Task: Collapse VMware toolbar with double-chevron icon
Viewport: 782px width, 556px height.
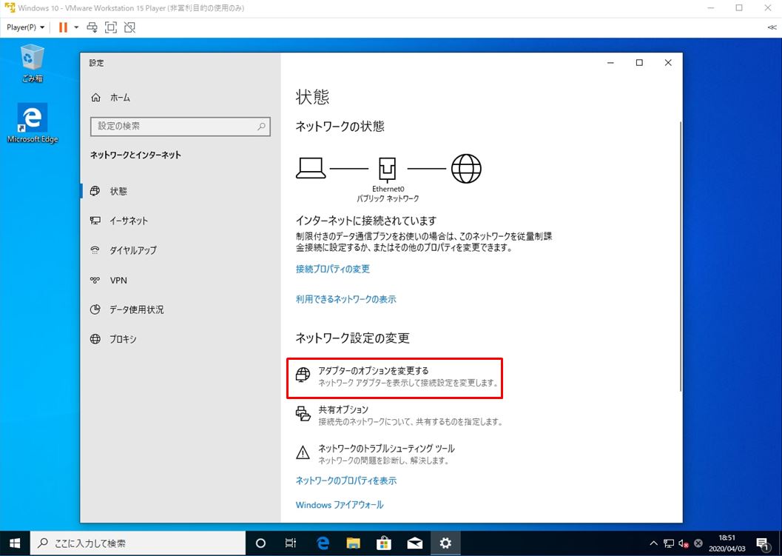Action: click(x=772, y=27)
